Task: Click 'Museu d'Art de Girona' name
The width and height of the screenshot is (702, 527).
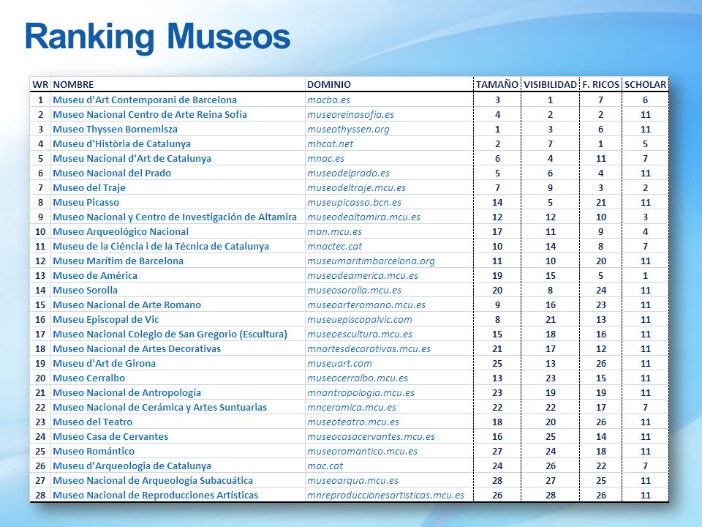Action: point(105,364)
